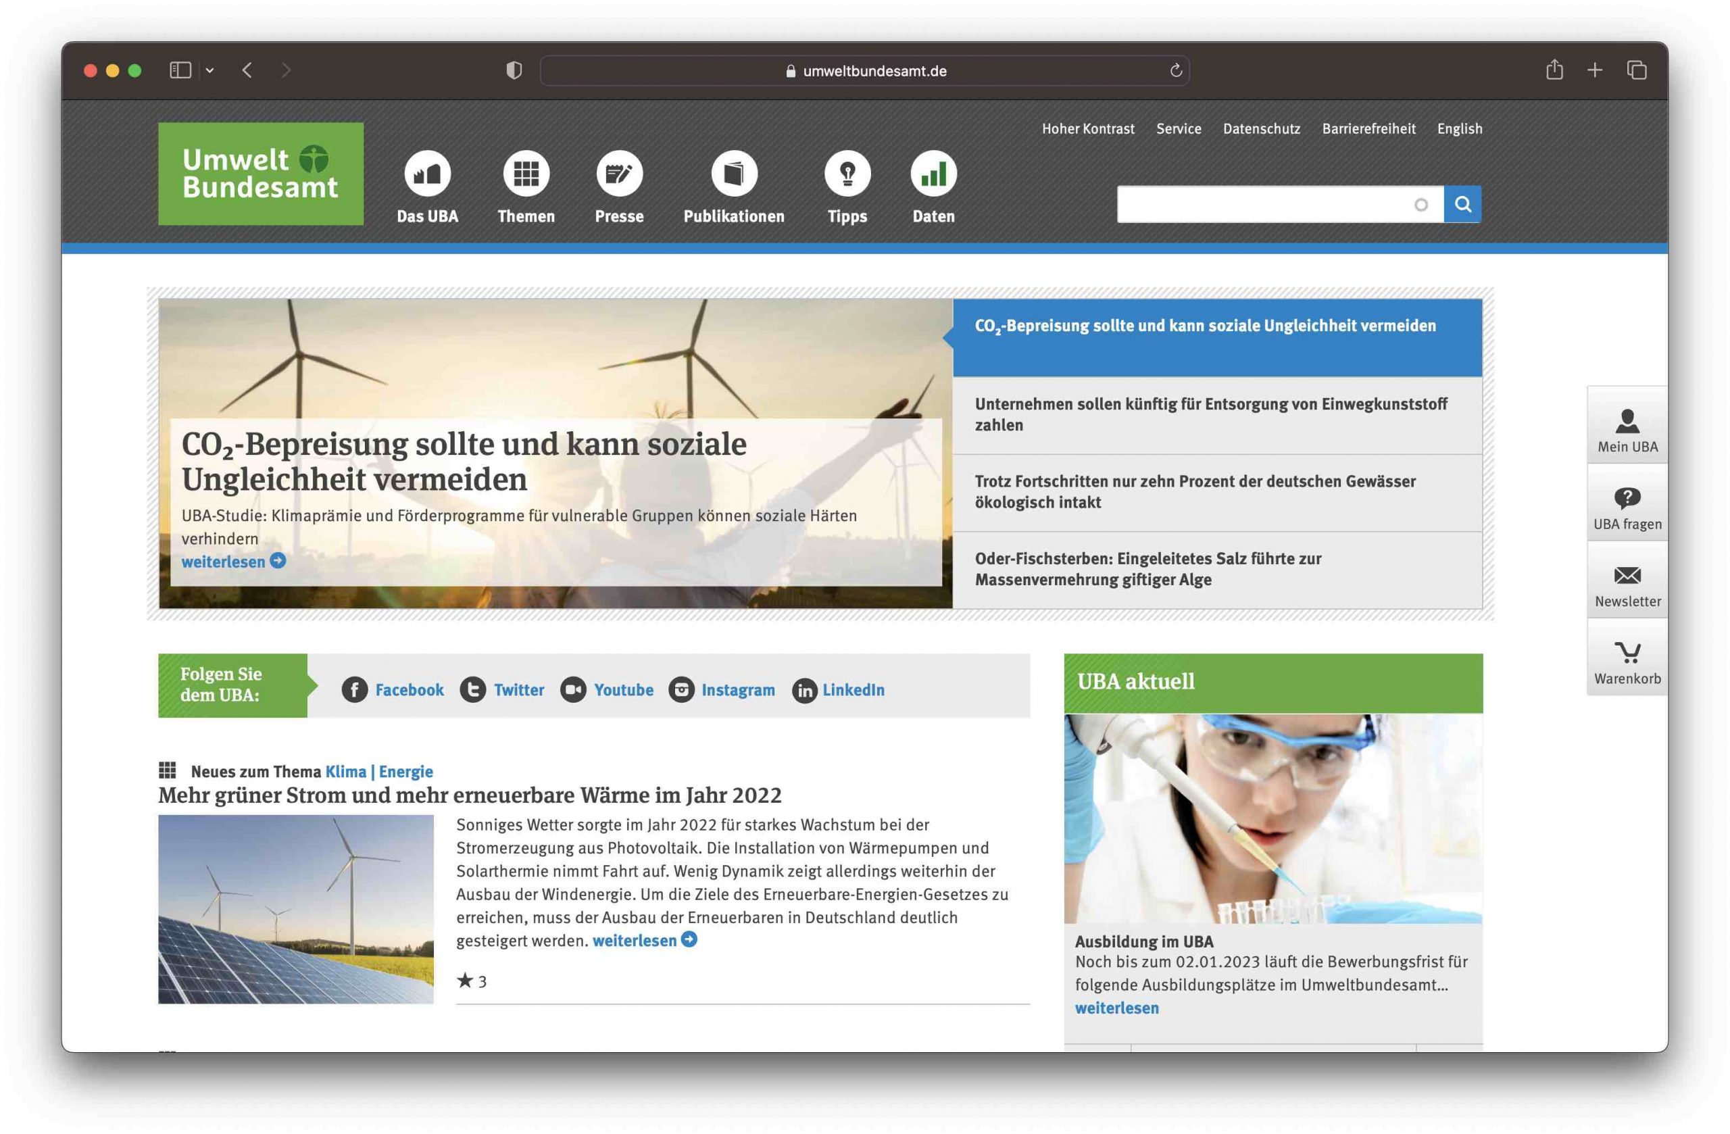Viewport: 1730px width, 1134px height.
Task: Switch site language to English
Action: pos(1459,128)
